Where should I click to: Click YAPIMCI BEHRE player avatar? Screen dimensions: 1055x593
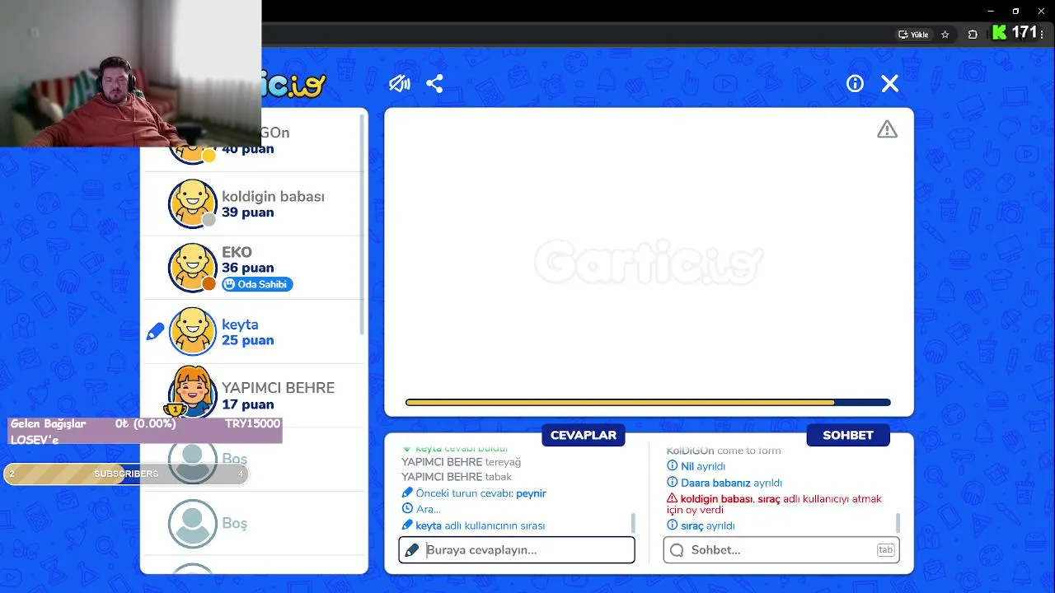click(192, 393)
